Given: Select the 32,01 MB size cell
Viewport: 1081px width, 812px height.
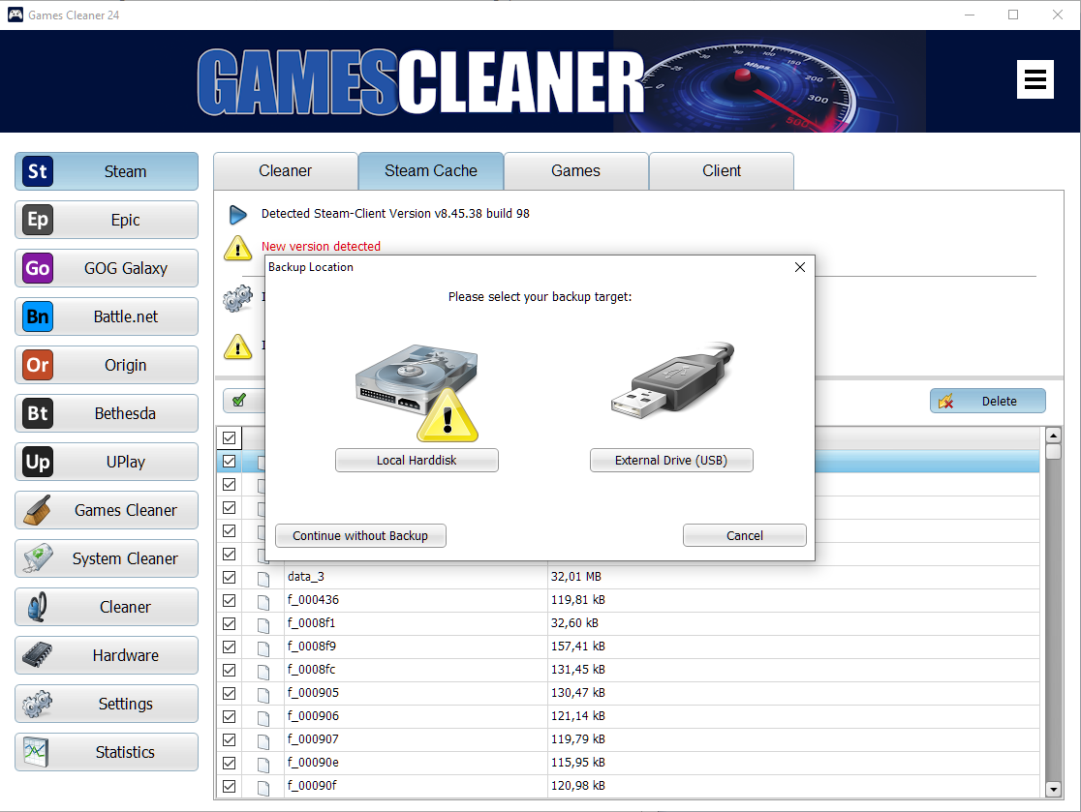Looking at the screenshot, I should (x=575, y=577).
